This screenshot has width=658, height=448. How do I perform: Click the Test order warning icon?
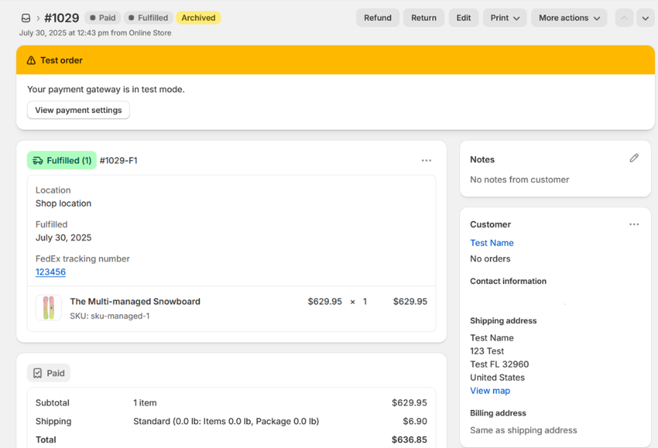click(x=31, y=61)
